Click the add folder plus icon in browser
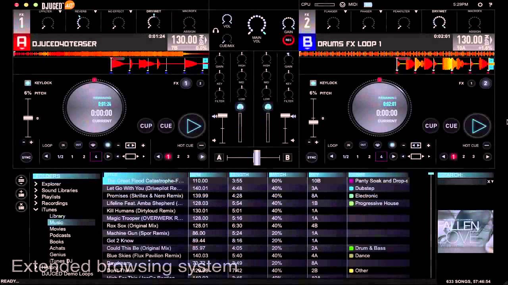Image resolution: width=508 pixels, height=285 pixels. 21,194
